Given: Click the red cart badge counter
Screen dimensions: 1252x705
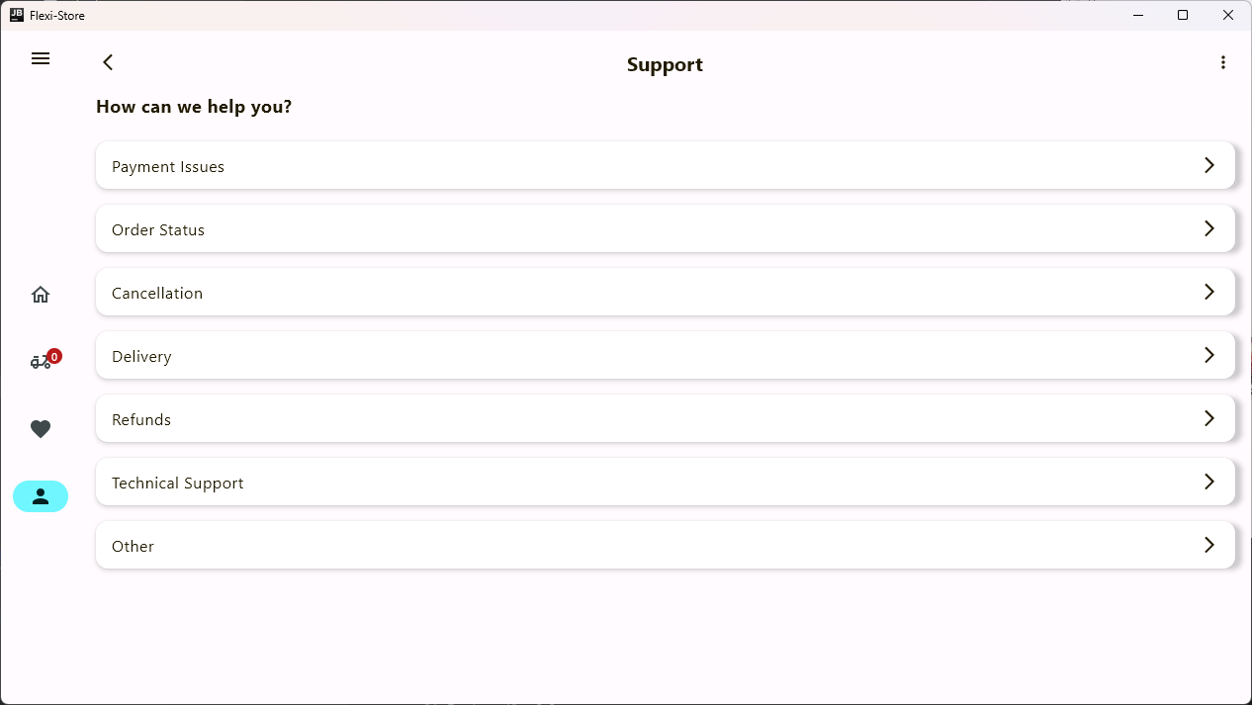Looking at the screenshot, I should (54, 356).
